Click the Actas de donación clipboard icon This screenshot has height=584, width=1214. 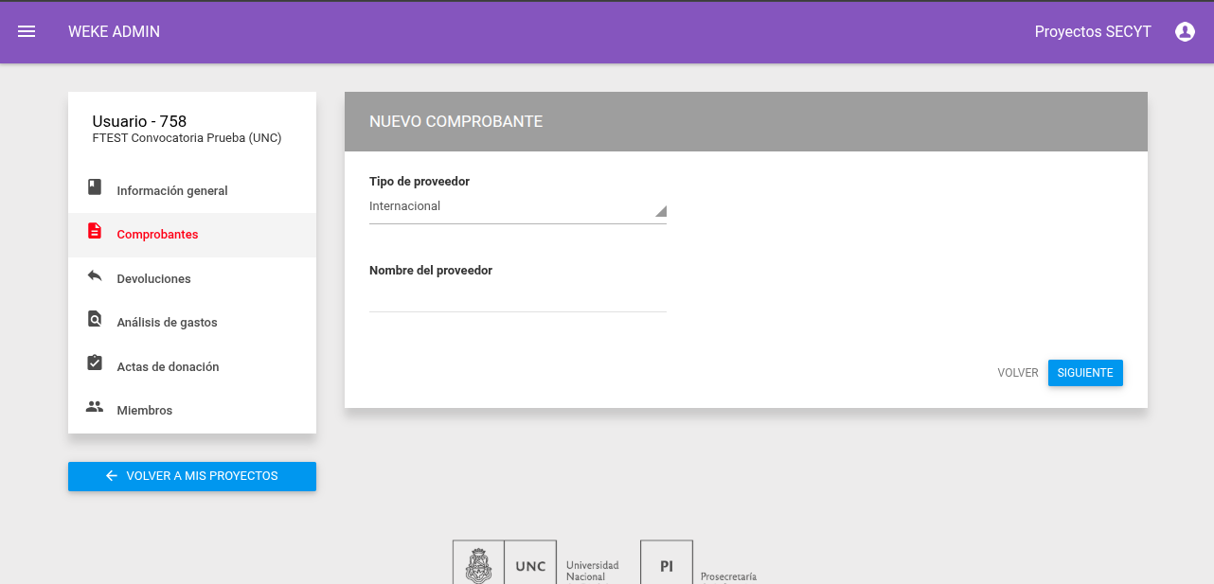click(x=95, y=363)
